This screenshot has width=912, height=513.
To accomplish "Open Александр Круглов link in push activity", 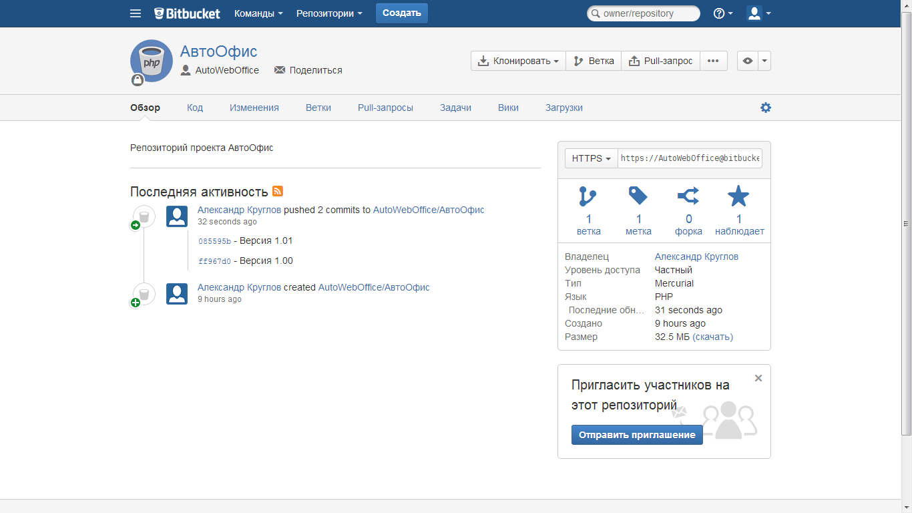I will coord(239,210).
